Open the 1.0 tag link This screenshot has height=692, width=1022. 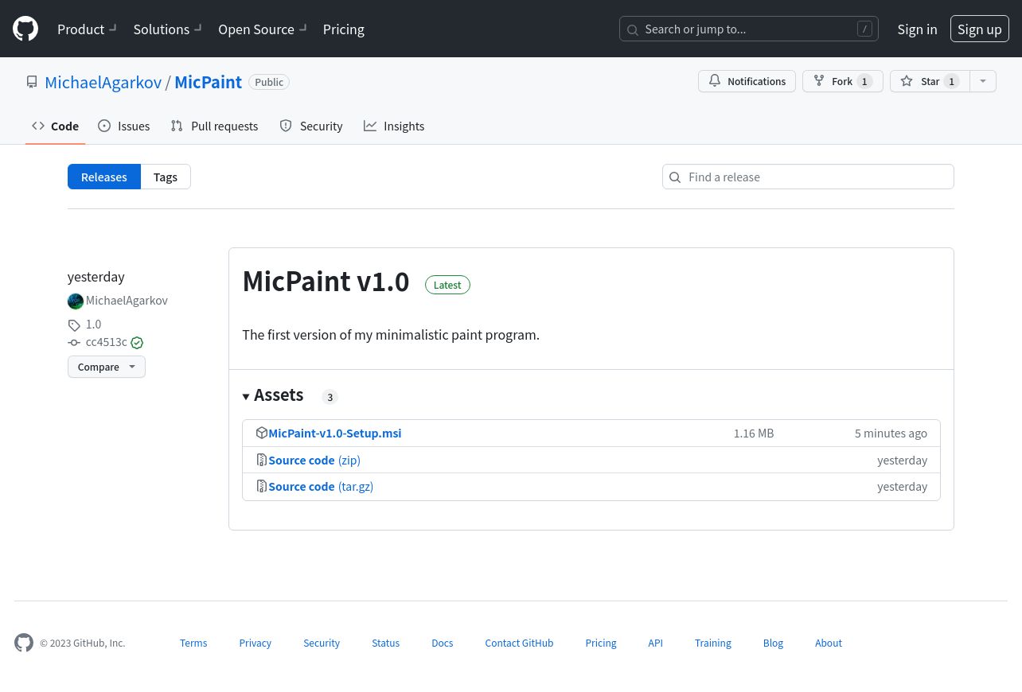pyautogui.click(x=93, y=324)
